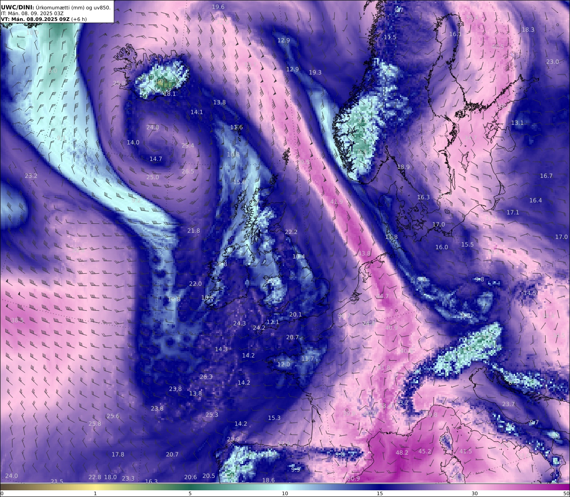Click the 38.5 value at the left edge

pyautogui.click(x=16, y=320)
